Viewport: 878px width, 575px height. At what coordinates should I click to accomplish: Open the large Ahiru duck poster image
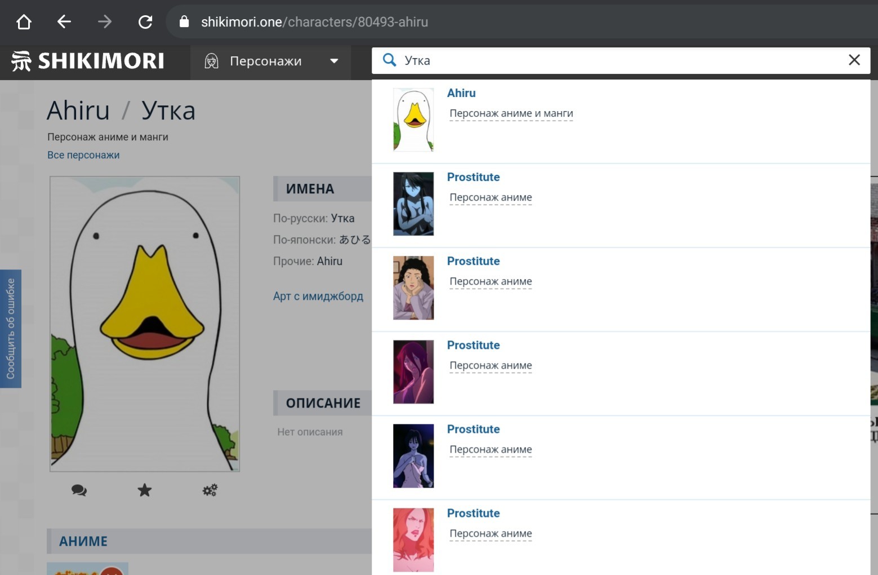click(x=145, y=324)
